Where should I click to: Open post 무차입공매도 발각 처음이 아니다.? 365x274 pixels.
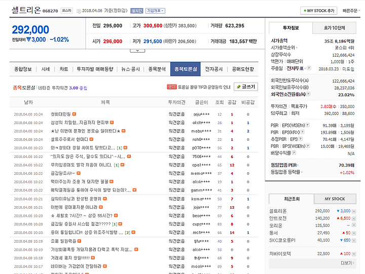81,165
